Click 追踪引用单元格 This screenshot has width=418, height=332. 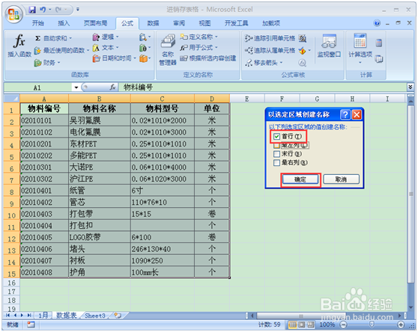270,38
